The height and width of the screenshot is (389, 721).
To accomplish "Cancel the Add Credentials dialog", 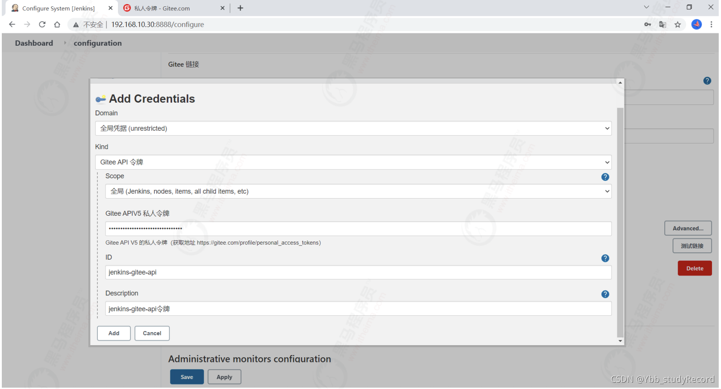I will pos(152,333).
